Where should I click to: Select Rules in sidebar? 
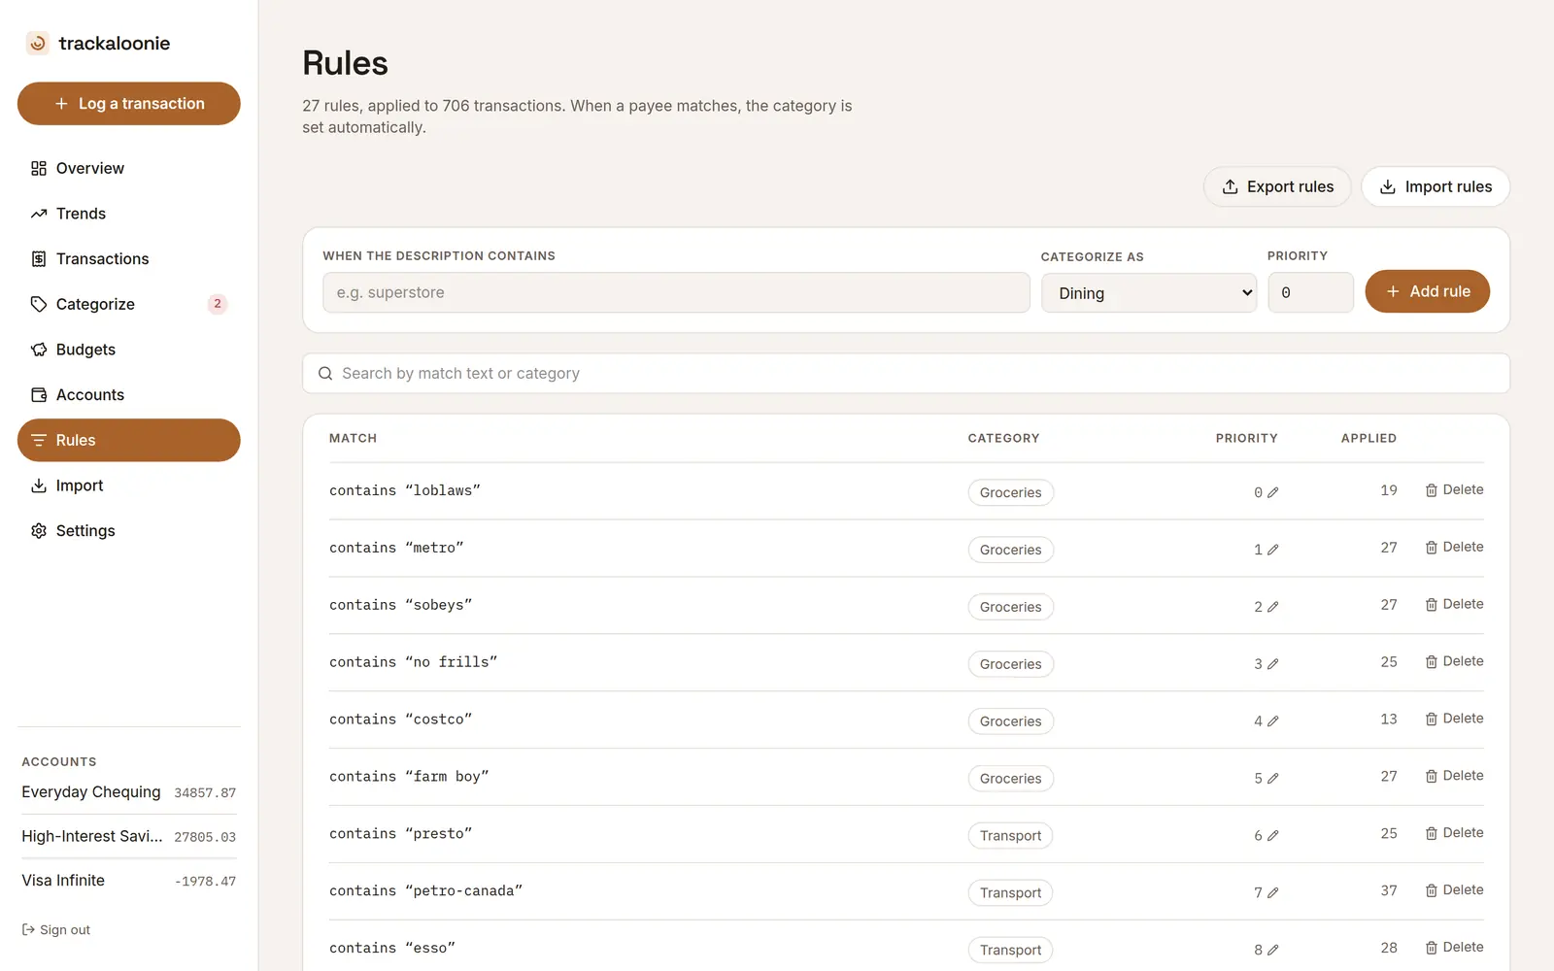pyautogui.click(x=128, y=440)
